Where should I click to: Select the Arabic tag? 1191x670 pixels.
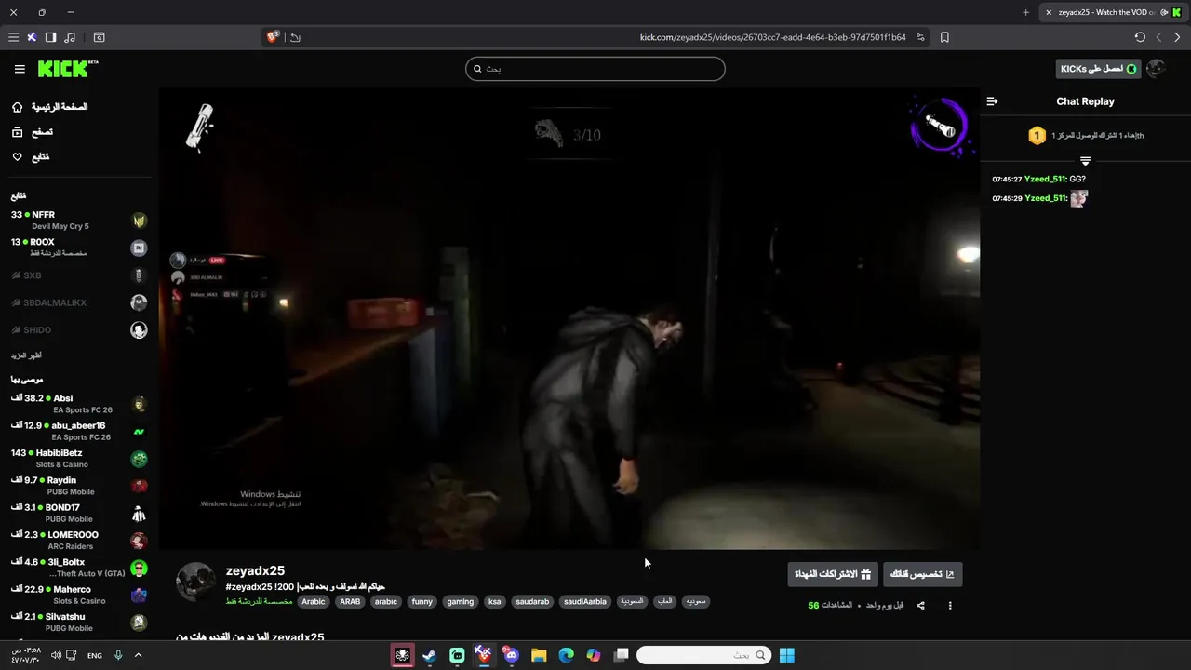pos(314,602)
